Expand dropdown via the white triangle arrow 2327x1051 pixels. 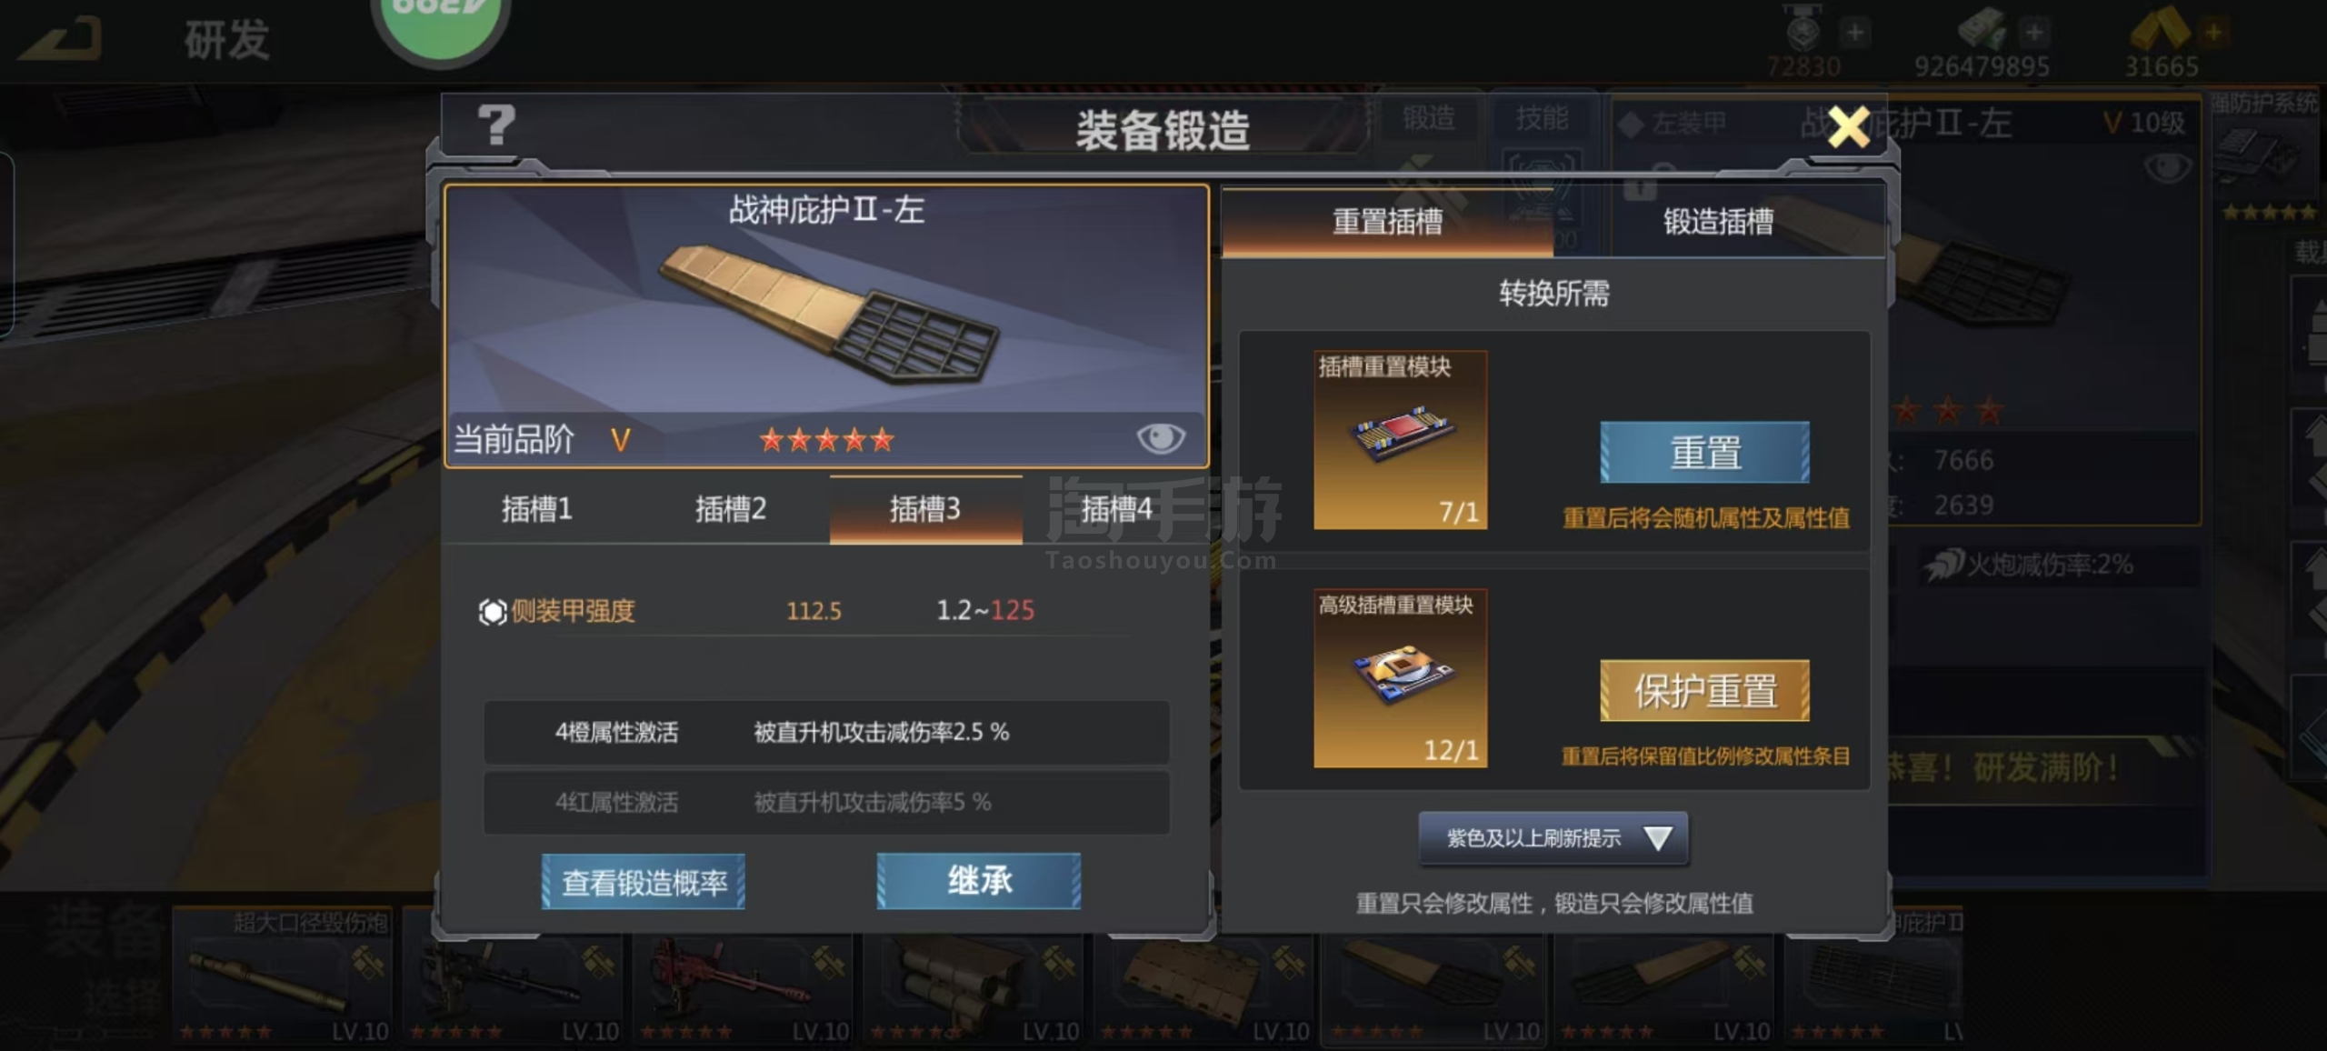(1658, 838)
